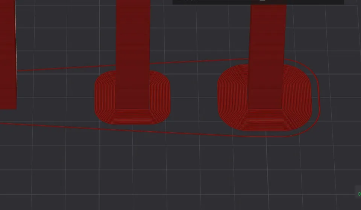Screen dimensions: 361x210
Task: Click the green number at bottom-right corner
Action: (x=359, y=194)
